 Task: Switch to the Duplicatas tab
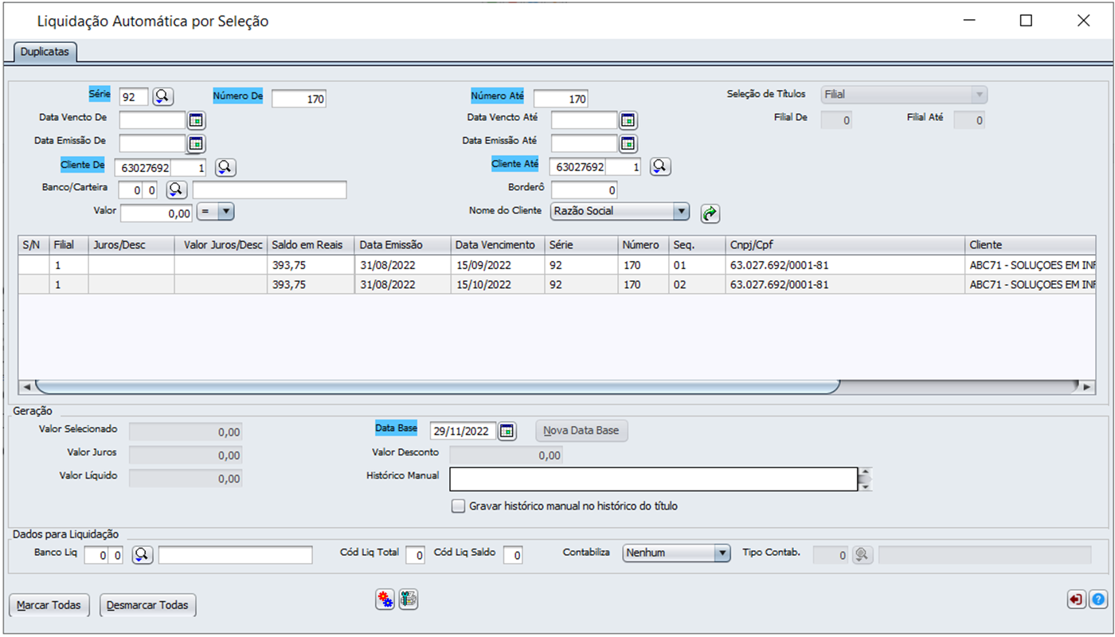45,52
